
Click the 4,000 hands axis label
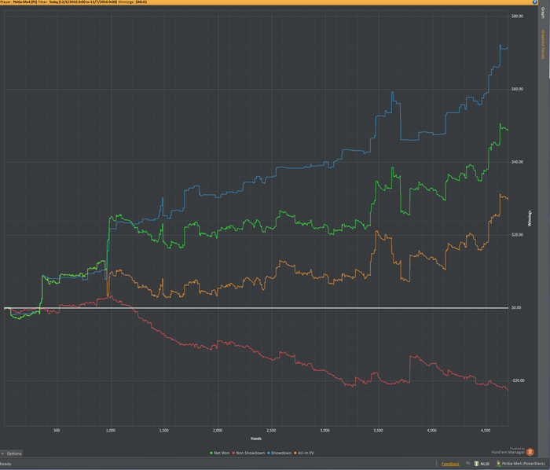point(432,431)
